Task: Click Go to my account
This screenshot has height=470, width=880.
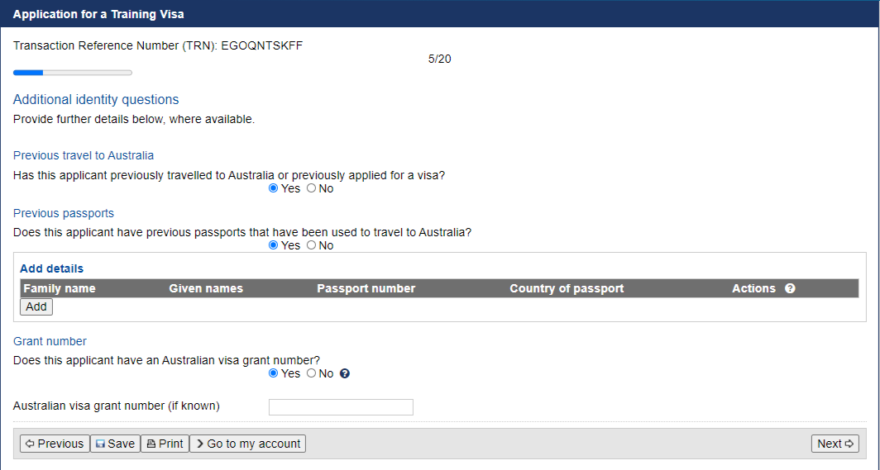Action: 247,444
